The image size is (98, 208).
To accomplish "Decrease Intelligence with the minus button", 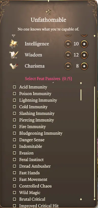I will coord(68,44).
